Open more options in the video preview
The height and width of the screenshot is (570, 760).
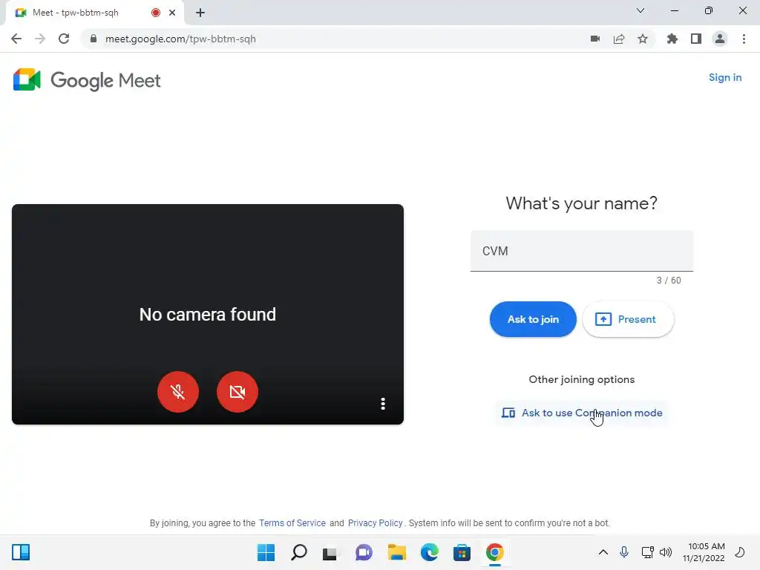click(383, 404)
